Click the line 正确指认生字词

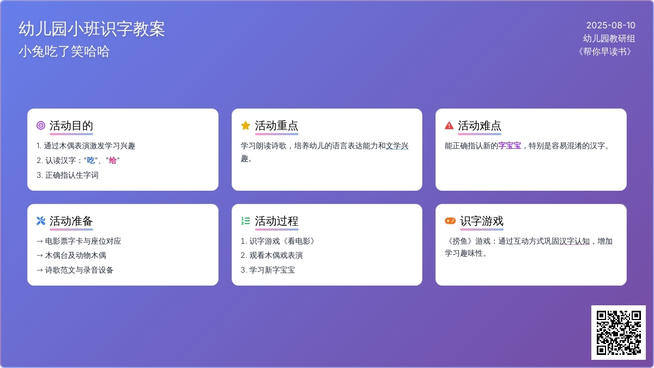pos(68,175)
